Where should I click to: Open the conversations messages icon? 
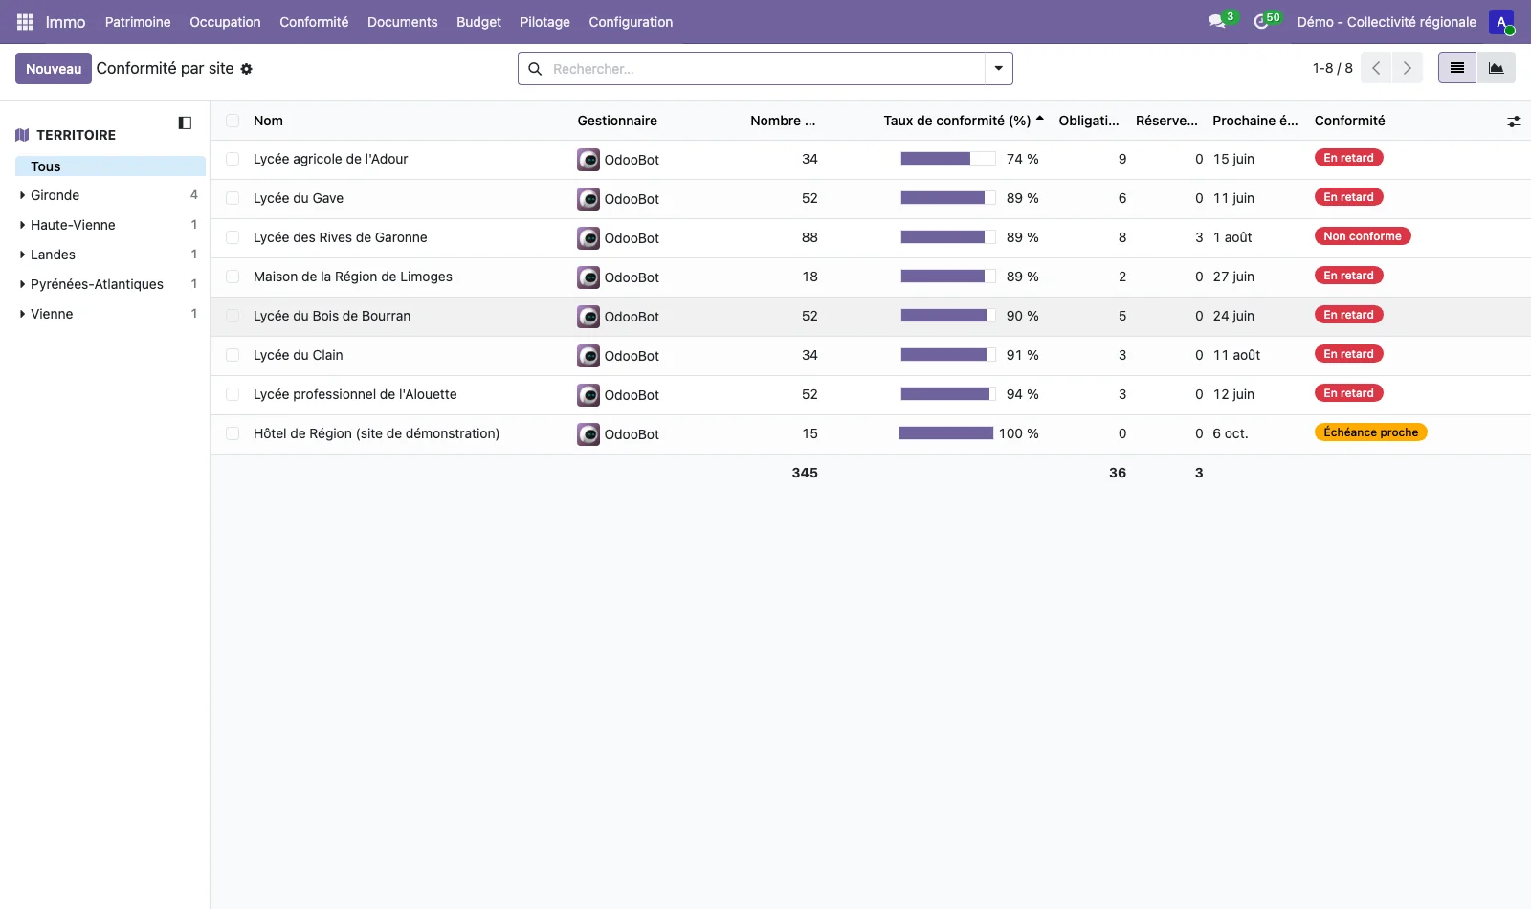1217,22
